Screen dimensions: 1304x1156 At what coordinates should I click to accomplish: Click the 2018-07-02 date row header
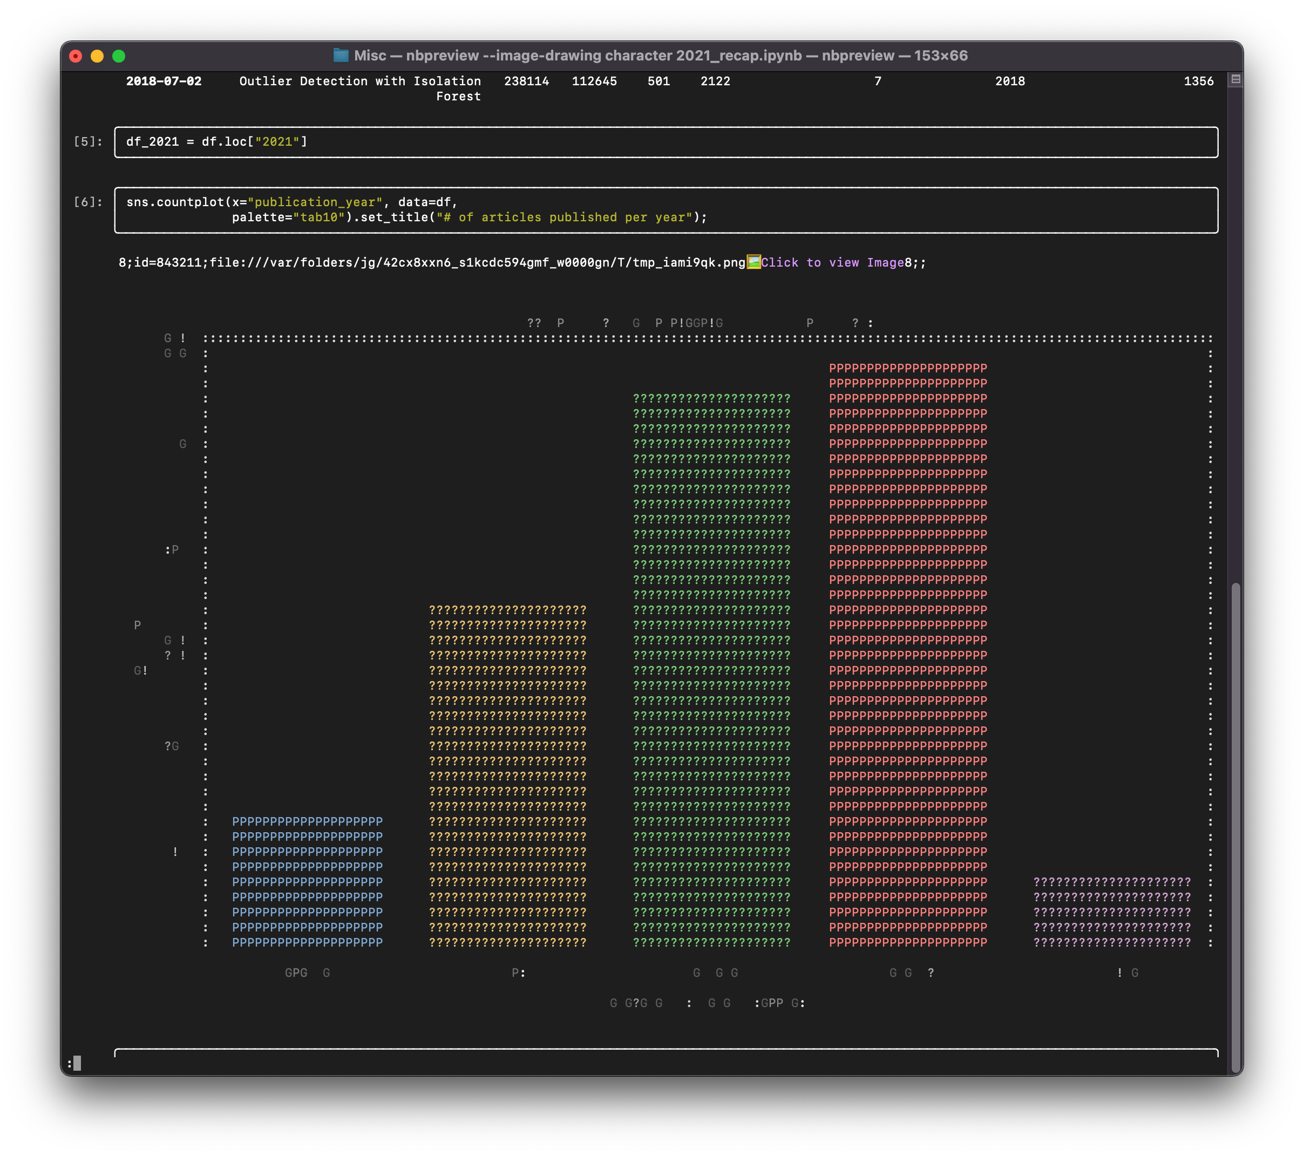164,81
